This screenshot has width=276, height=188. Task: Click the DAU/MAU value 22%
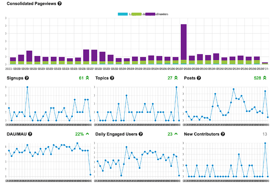79,134
